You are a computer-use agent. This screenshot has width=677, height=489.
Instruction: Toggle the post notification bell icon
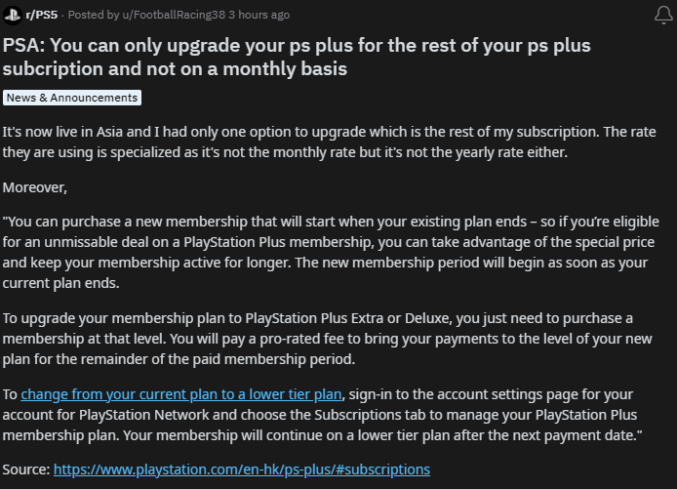[663, 16]
